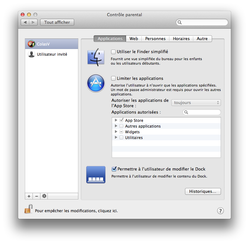Select Utilisateur invité in the user list

52,54
